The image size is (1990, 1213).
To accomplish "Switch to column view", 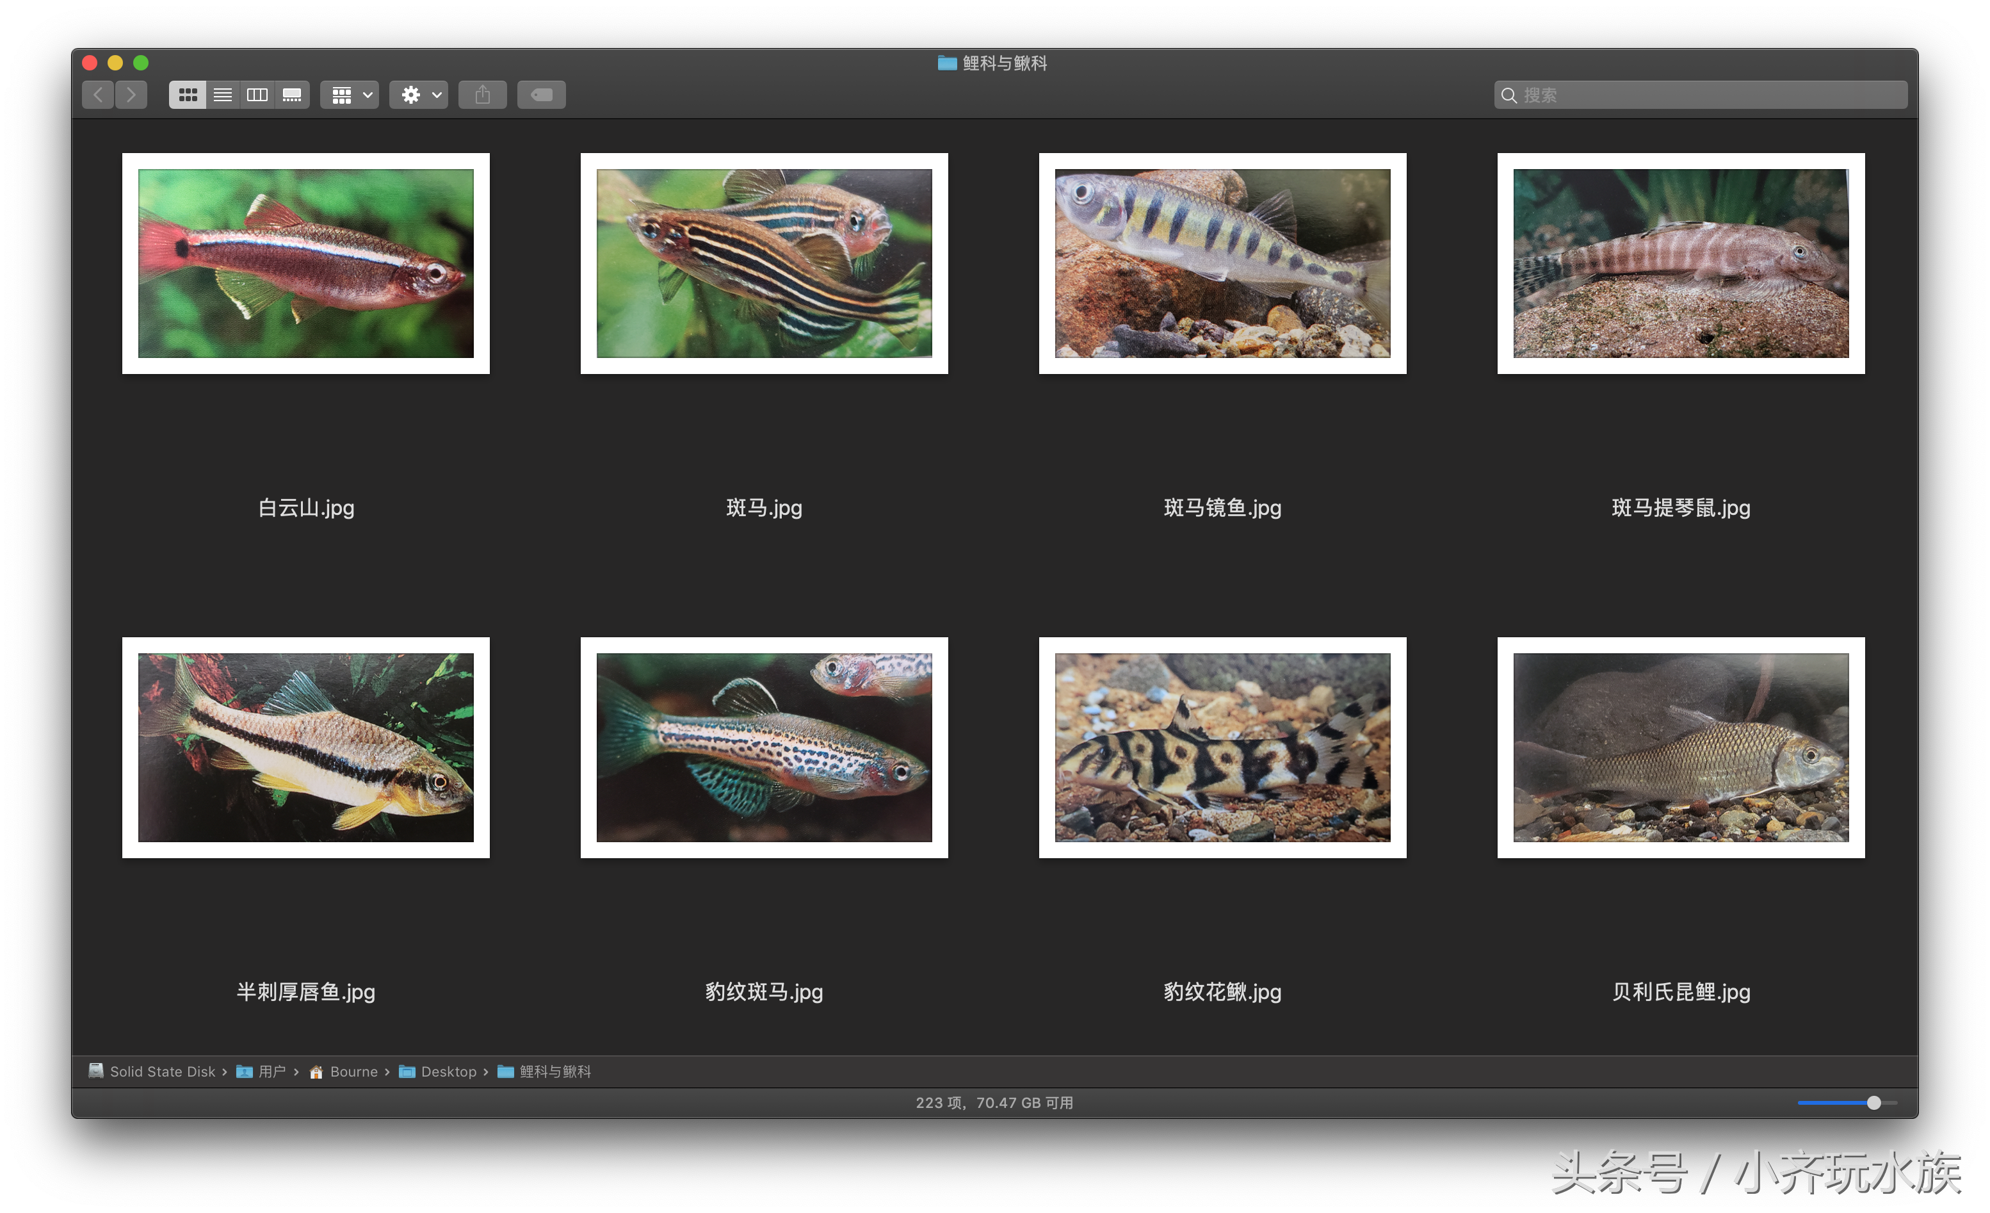I will click(257, 95).
